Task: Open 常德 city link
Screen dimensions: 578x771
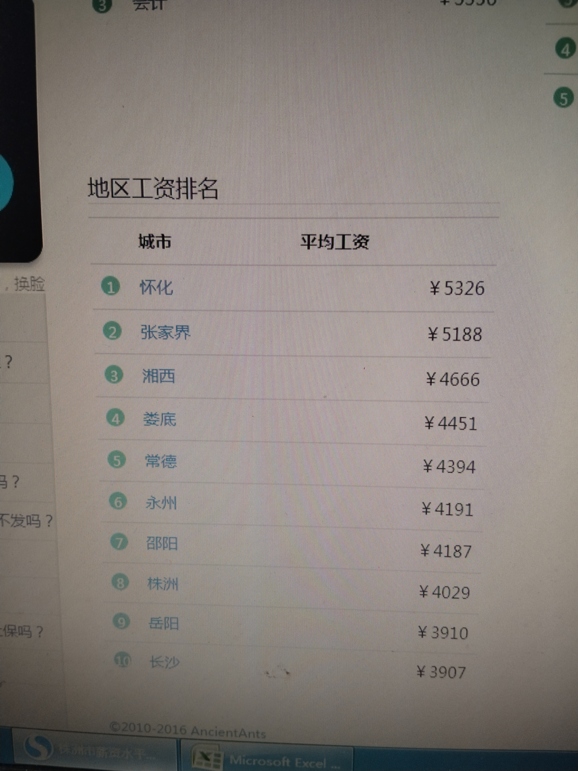Action: [x=161, y=461]
